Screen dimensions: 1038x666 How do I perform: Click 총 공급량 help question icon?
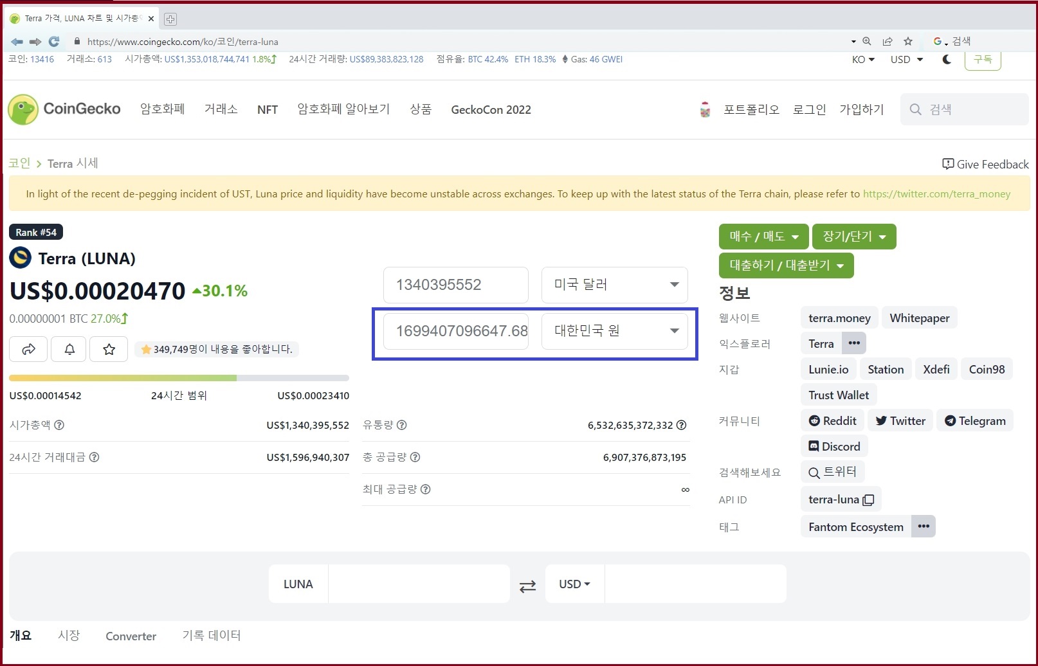[415, 457]
